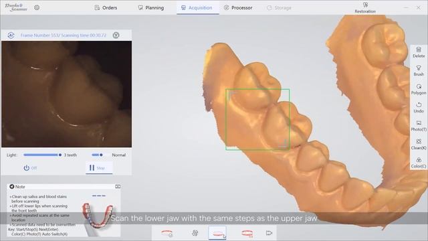Minimize the application window
The image size is (428, 241).
pos(406,7)
